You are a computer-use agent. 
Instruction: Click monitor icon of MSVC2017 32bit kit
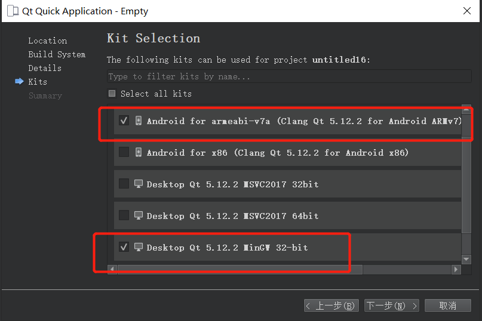click(139, 184)
